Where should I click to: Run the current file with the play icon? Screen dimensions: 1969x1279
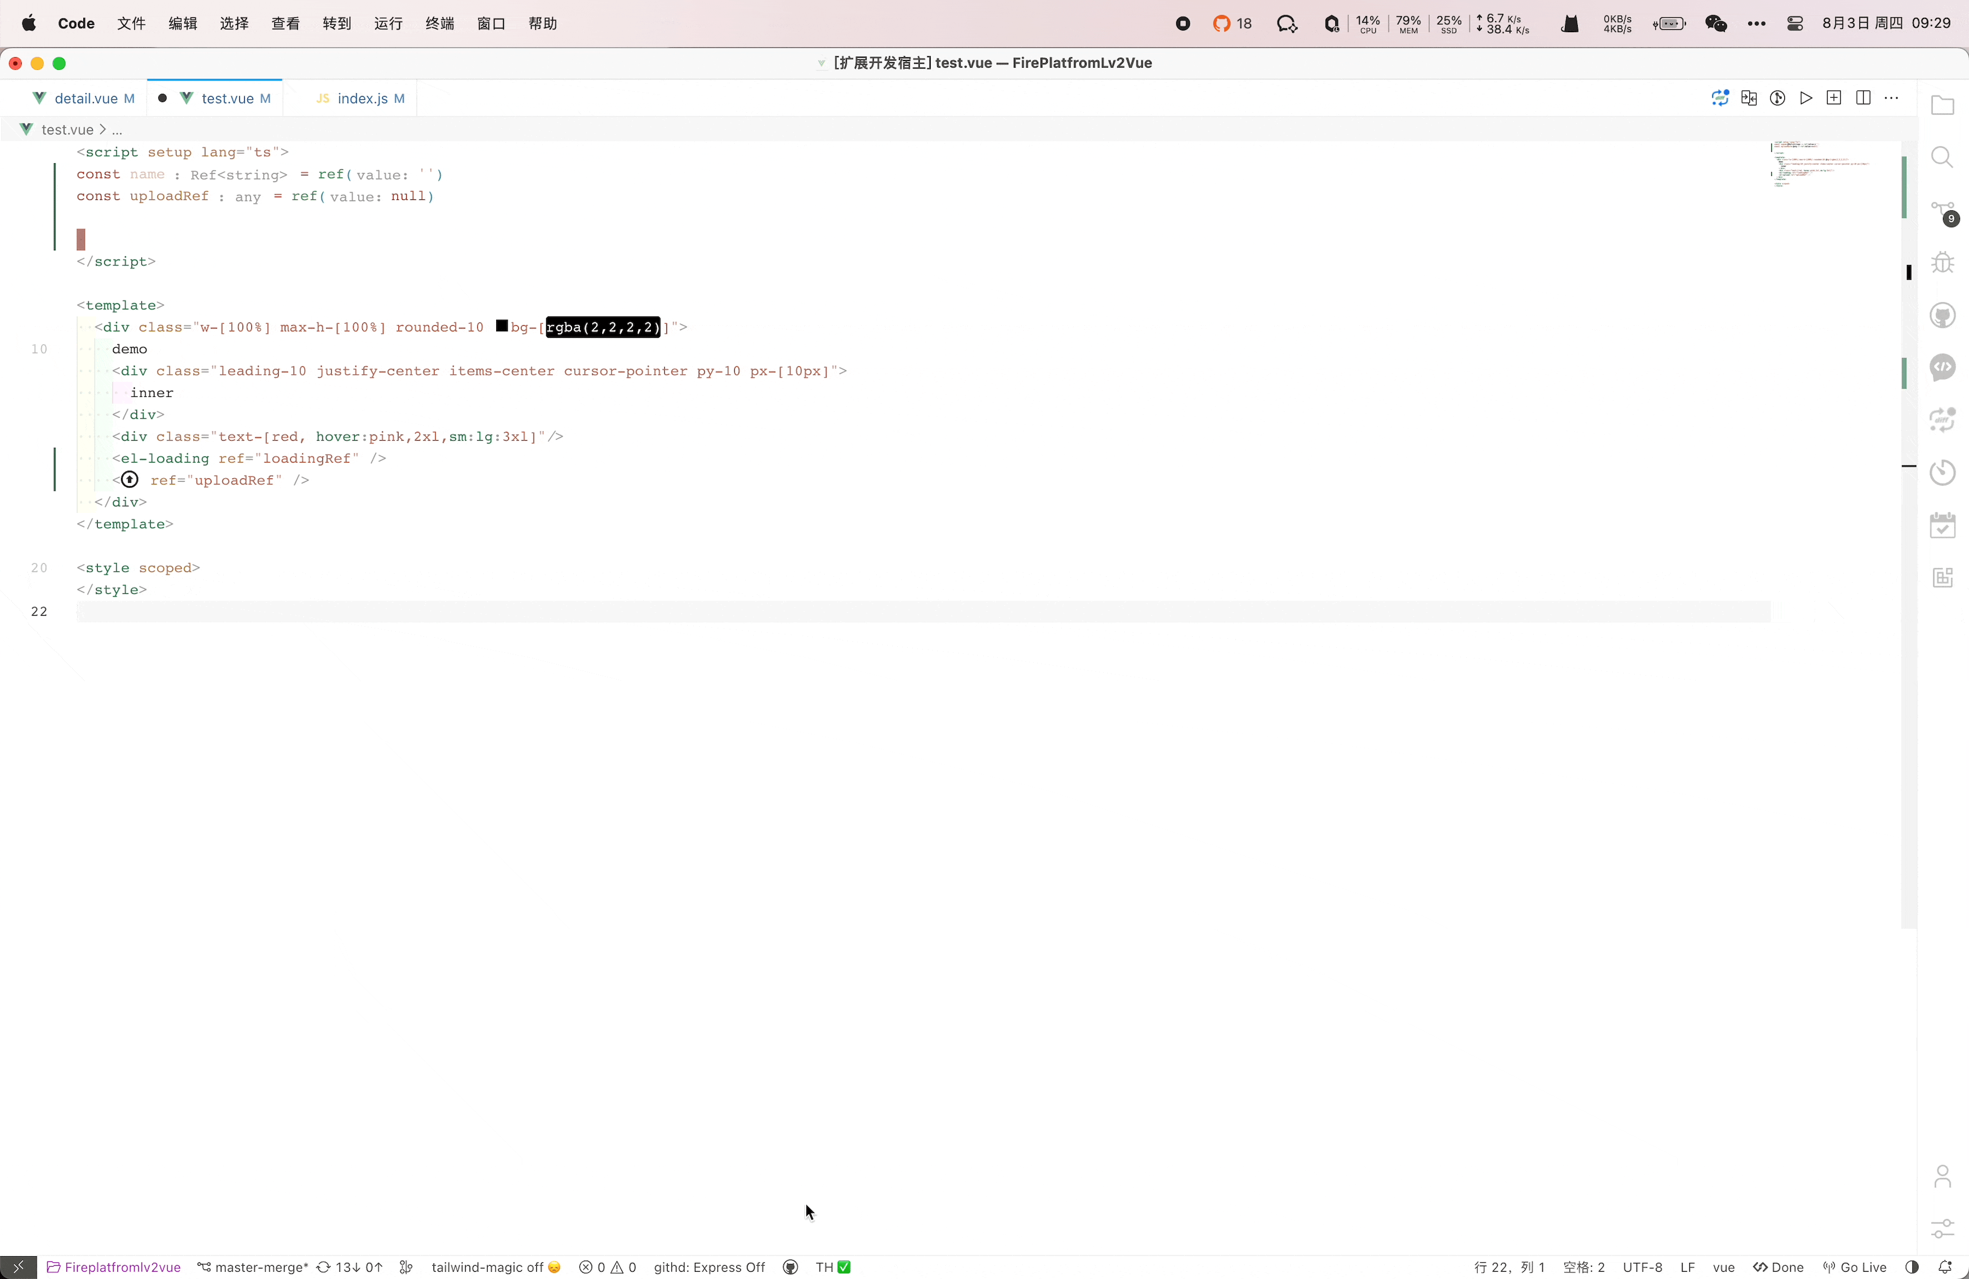pos(1807,98)
